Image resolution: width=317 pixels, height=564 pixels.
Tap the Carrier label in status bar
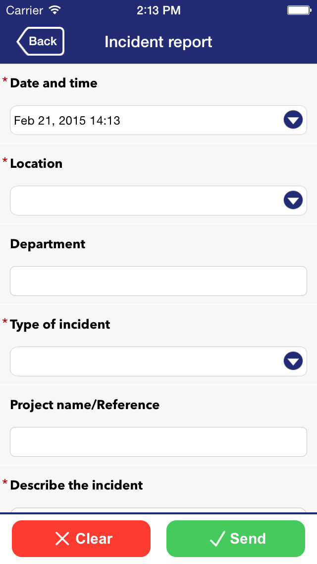click(24, 10)
